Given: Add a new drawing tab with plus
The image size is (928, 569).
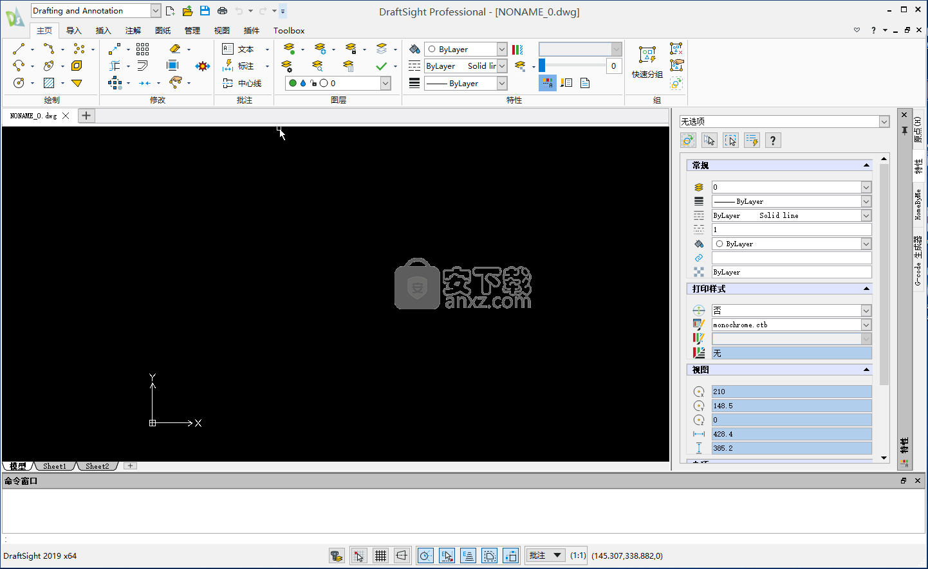Looking at the screenshot, I should point(86,116).
